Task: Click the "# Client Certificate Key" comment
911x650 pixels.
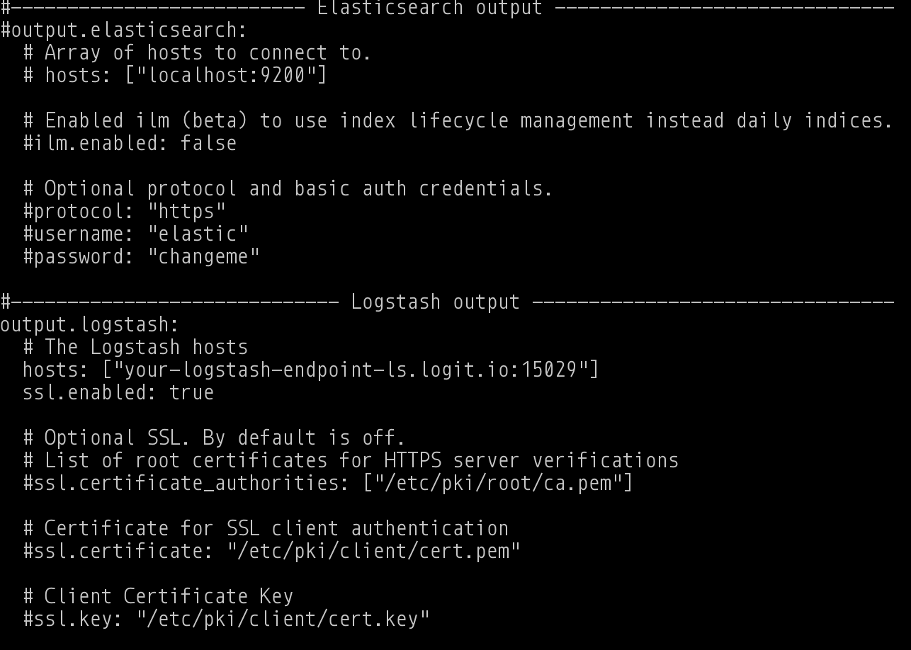Action: point(158,596)
